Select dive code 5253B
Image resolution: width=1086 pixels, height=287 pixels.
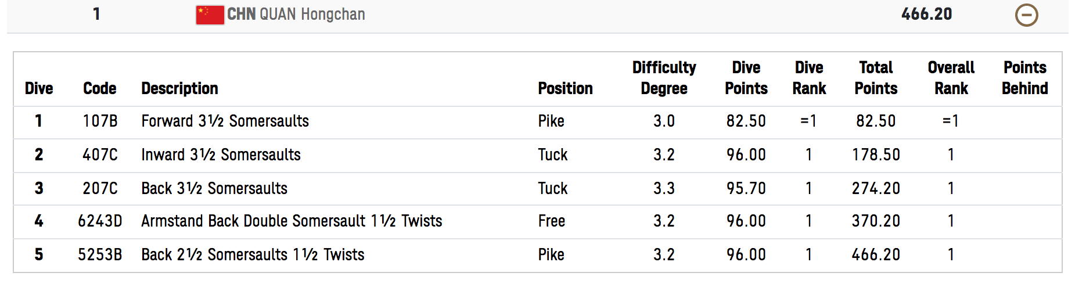[100, 254]
